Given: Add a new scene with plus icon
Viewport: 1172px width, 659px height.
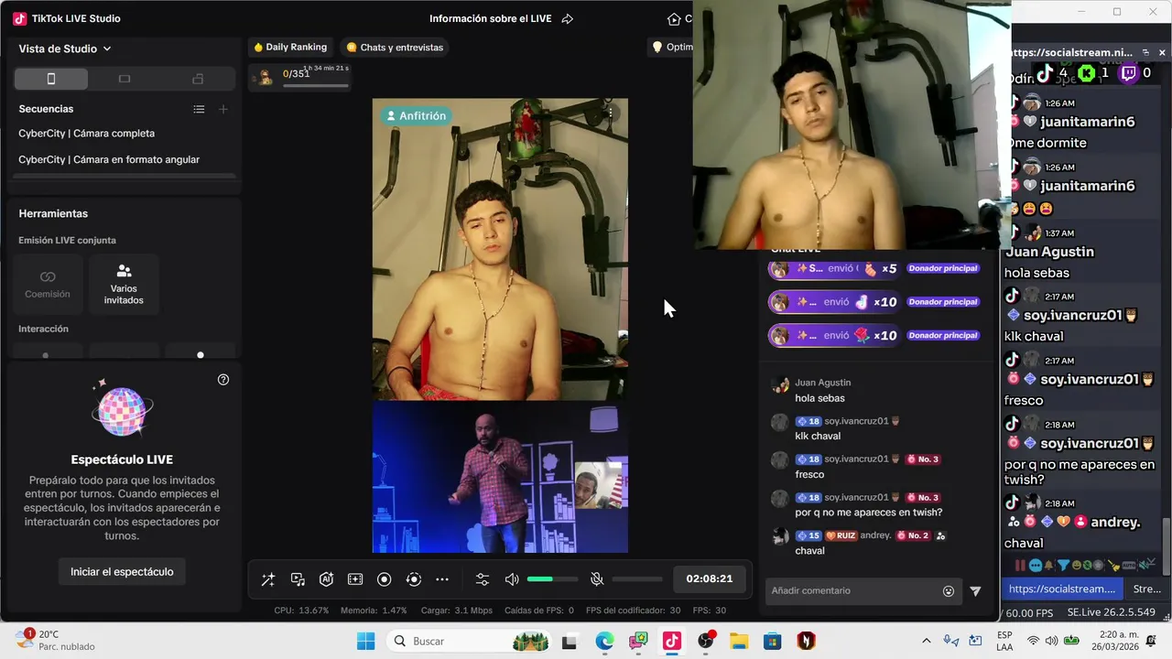Looking at the screenshot, I should (x=223, y=109).
